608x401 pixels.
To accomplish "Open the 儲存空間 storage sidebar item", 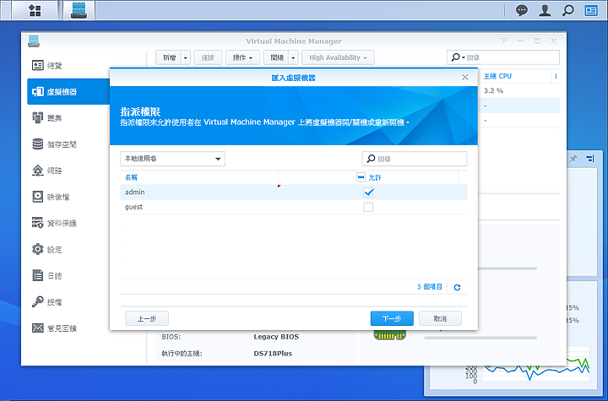I will click(68, 144).
